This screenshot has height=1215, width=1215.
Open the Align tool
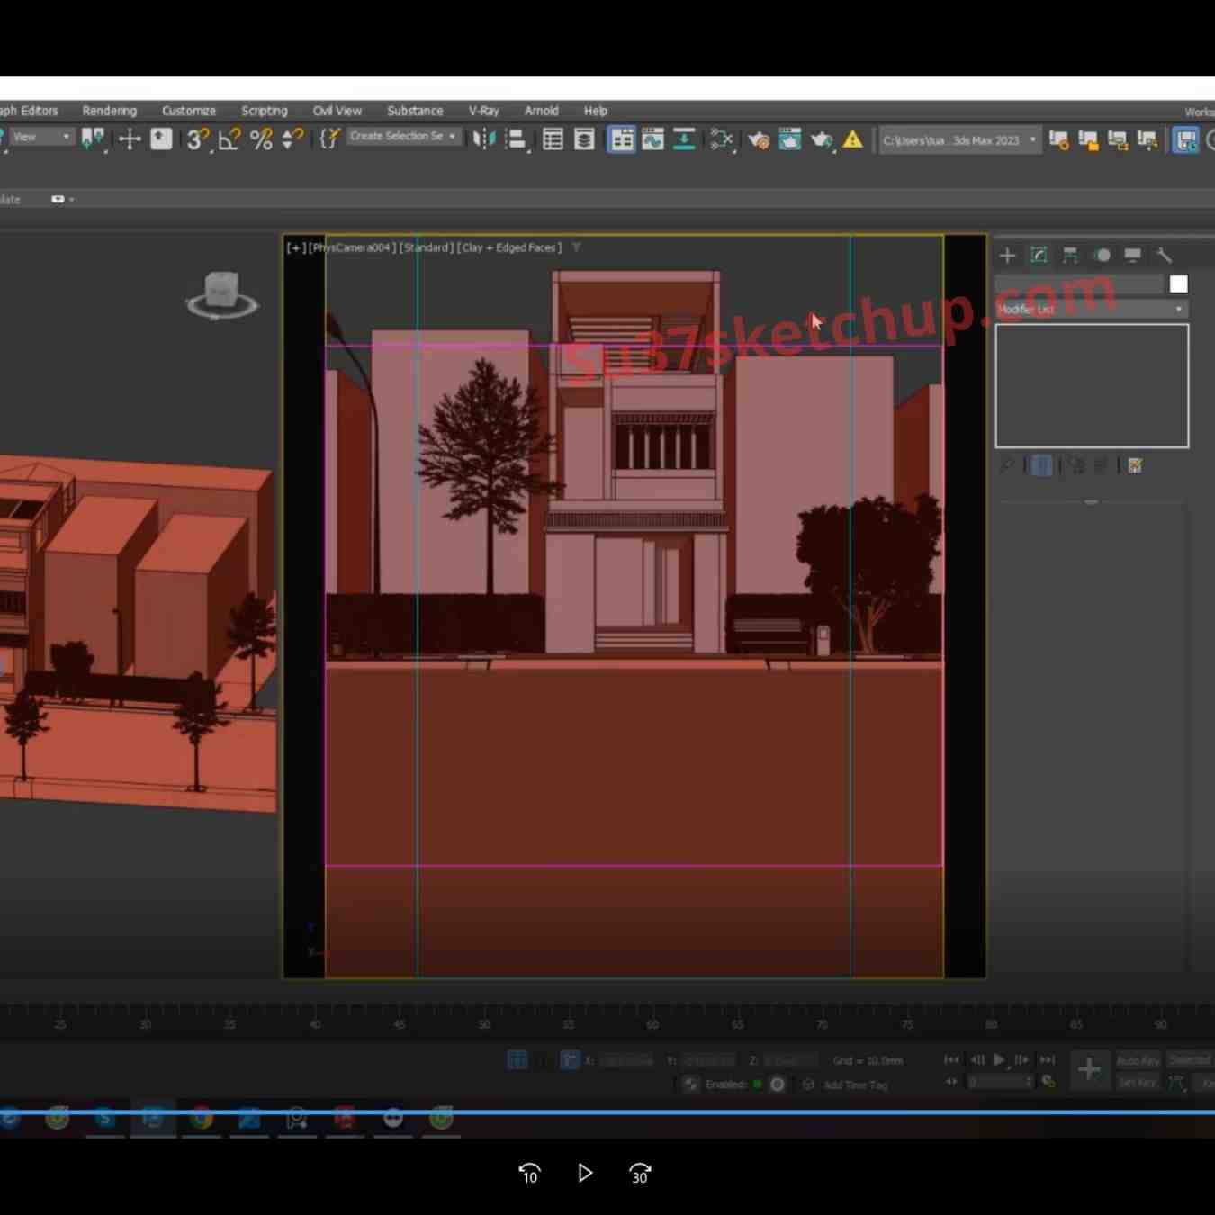pos(516,139)
